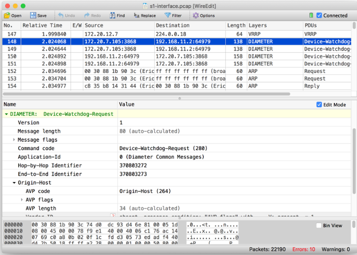Viewport: 357px width, 255px height.
Task: Click the document icon in title bar
Action: 145,6
